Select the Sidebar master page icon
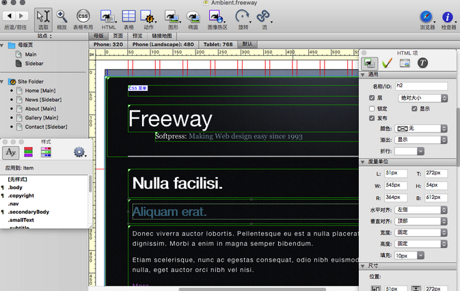Viewport: 460px width, 291px height. 18,64
